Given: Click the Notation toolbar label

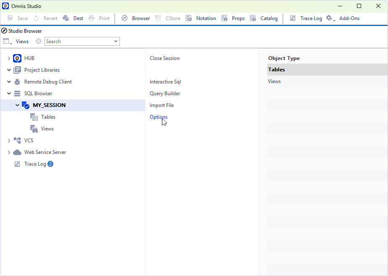Looking at the screenshot, I should (206, 18).
